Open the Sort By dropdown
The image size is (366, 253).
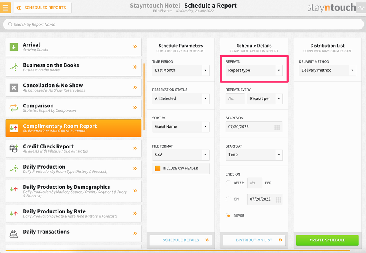181,126
